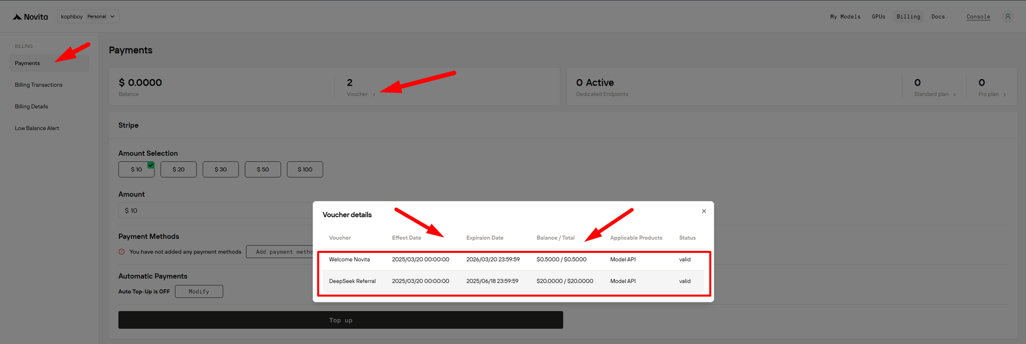Open Billing Details in sidebar
Screen dimensions: 1026x344
click(x=32, y=107)
